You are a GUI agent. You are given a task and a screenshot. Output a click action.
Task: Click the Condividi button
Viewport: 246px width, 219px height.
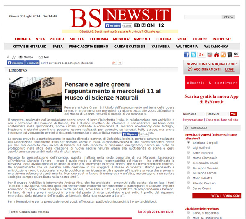coord(32,63)
